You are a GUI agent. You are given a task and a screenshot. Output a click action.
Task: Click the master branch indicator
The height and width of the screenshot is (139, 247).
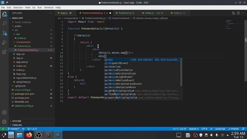[13, 129]
